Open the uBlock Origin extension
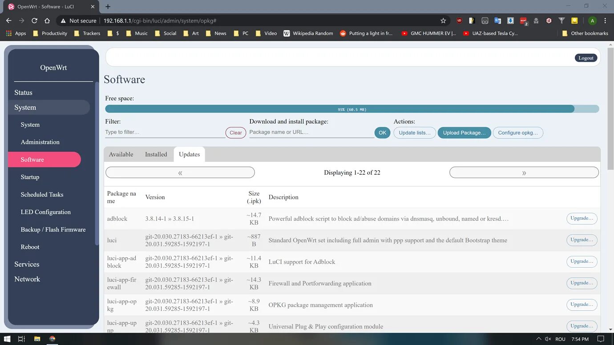Screen dimensions: 614x345 coord(459,20)
